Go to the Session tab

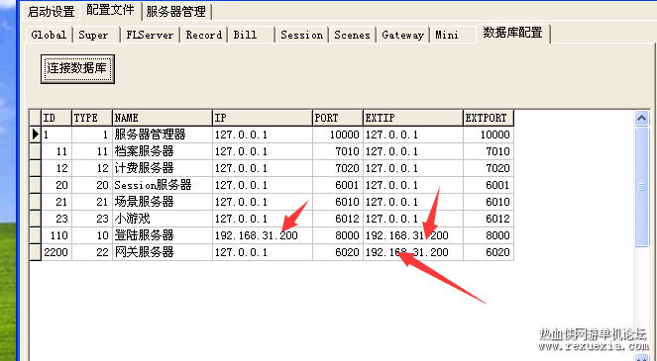(301, 35)
